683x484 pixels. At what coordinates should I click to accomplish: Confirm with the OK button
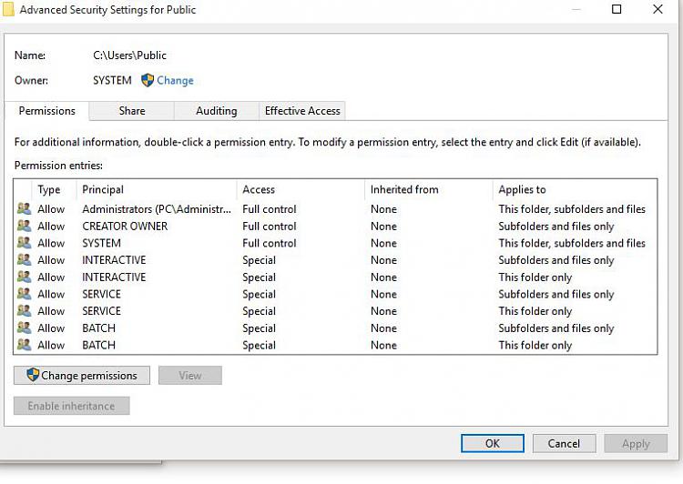[x=493, y=444]
